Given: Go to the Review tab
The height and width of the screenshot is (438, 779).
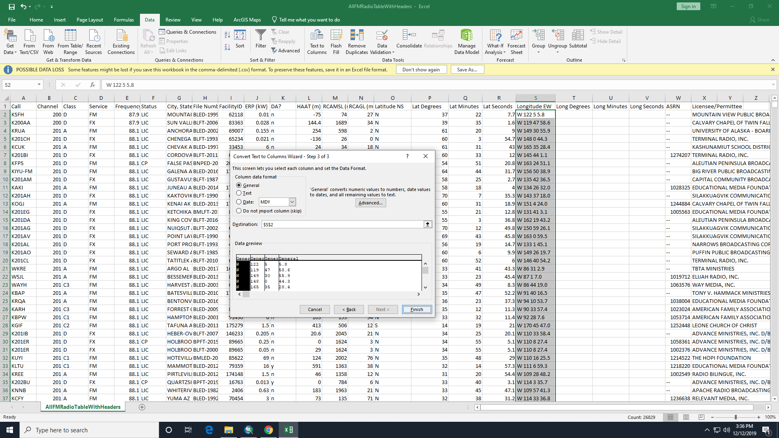Looking at the screenshot, I should click(x=173, y=20).
